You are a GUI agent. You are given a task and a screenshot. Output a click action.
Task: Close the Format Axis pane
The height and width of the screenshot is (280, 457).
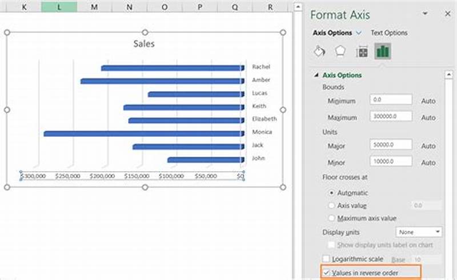click(x=448, y=14)
